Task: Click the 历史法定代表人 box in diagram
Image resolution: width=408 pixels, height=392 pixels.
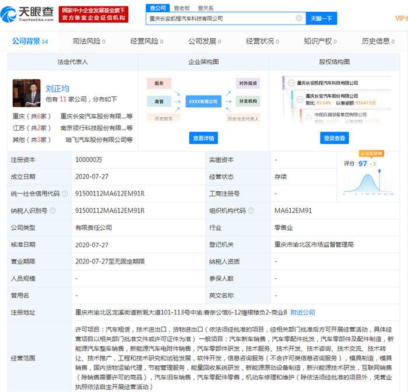Action: pos(243,118)
